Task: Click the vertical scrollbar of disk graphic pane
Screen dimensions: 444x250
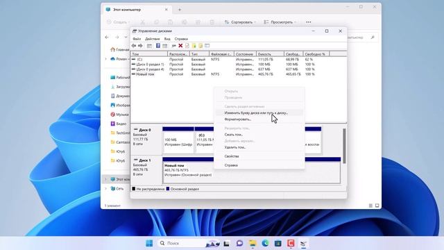Action: [x=344, y=147]
